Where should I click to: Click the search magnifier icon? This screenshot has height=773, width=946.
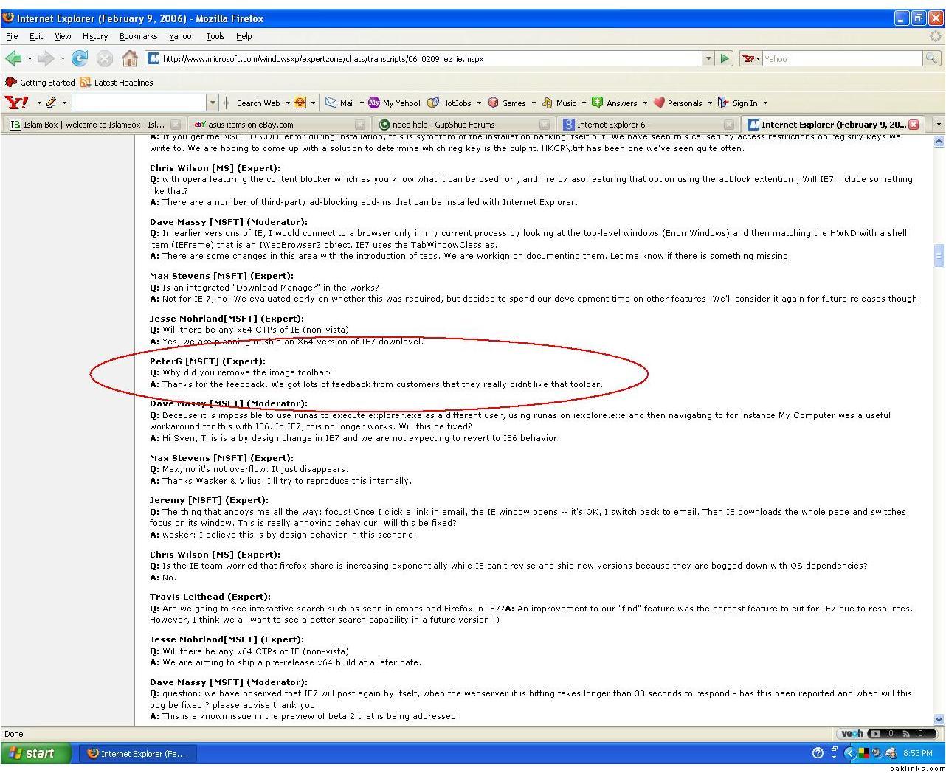(931, 58)
